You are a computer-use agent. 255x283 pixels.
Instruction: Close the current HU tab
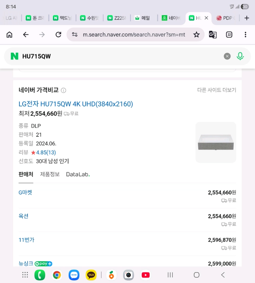tap(206, 18)
